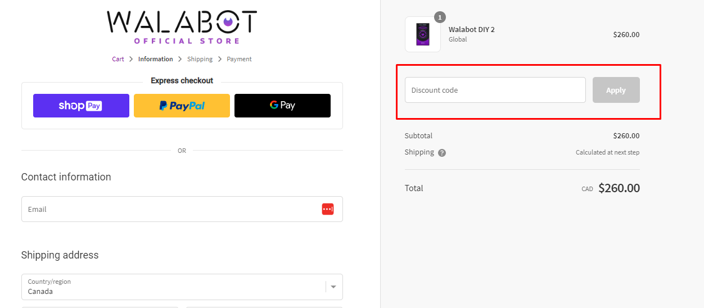704x308 pixels.
Task: Focus the Discount code field
Action: (495, 90)
